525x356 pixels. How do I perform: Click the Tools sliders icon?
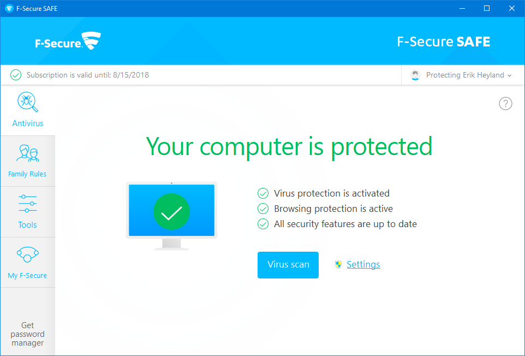(x=27, y=204)
